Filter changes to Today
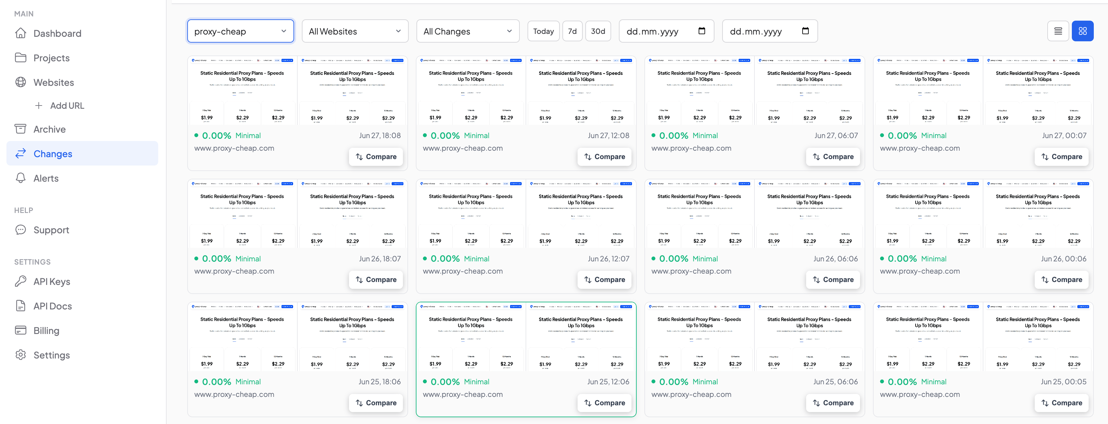This screenshot has height=424, width=1108. click(543, 31)
